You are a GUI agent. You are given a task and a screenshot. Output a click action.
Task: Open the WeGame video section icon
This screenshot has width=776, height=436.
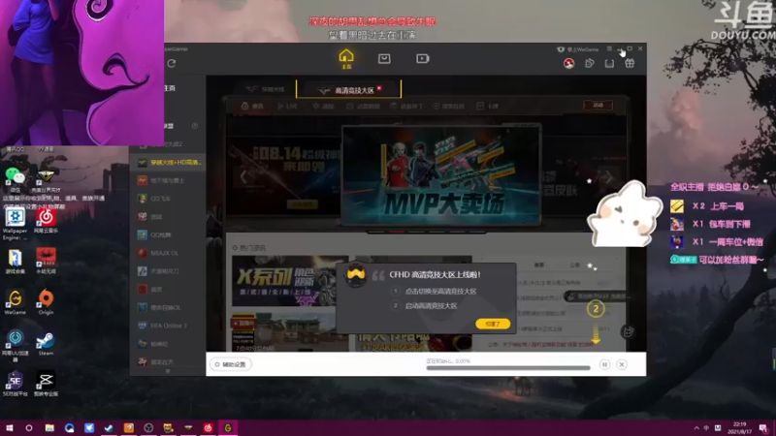(422, 59)
